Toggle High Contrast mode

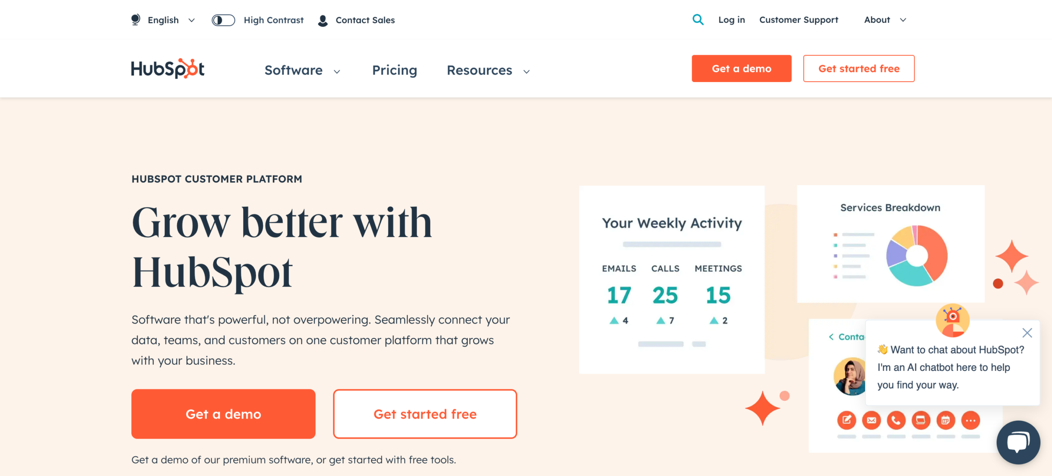tap(223, 20)
